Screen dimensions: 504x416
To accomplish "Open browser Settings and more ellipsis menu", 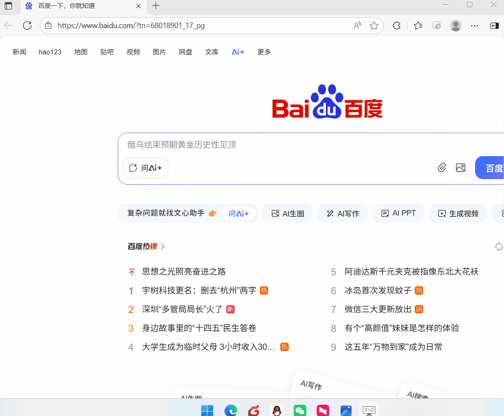I will (474, 26).
